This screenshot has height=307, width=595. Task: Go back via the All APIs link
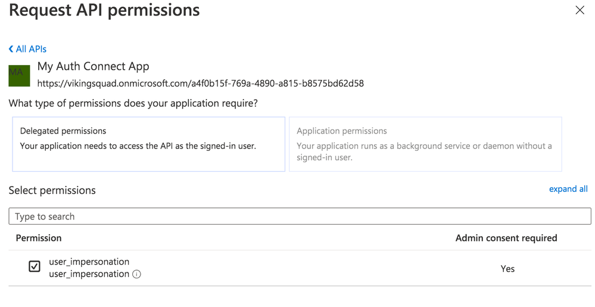click(31, 49)
